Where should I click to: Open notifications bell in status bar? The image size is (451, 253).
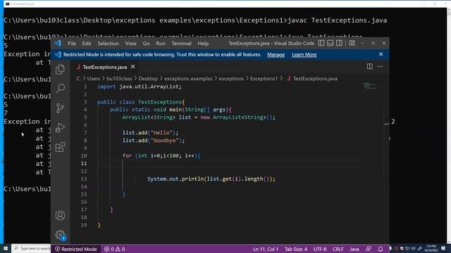381,249
